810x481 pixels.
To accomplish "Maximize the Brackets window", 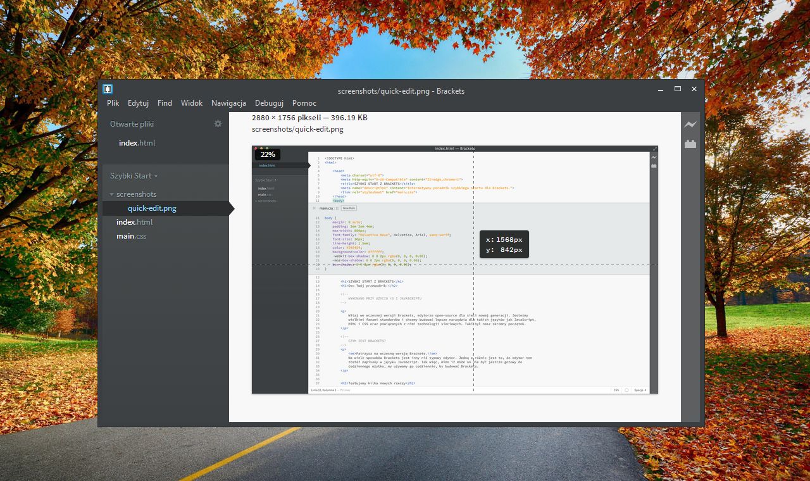I will pyautogui.click(x=678, y=89).
